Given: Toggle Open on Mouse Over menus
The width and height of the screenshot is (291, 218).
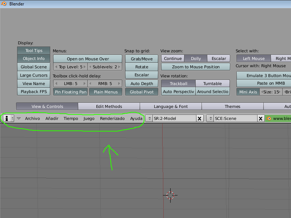Looking at the screenshot, I should (88, 59).
